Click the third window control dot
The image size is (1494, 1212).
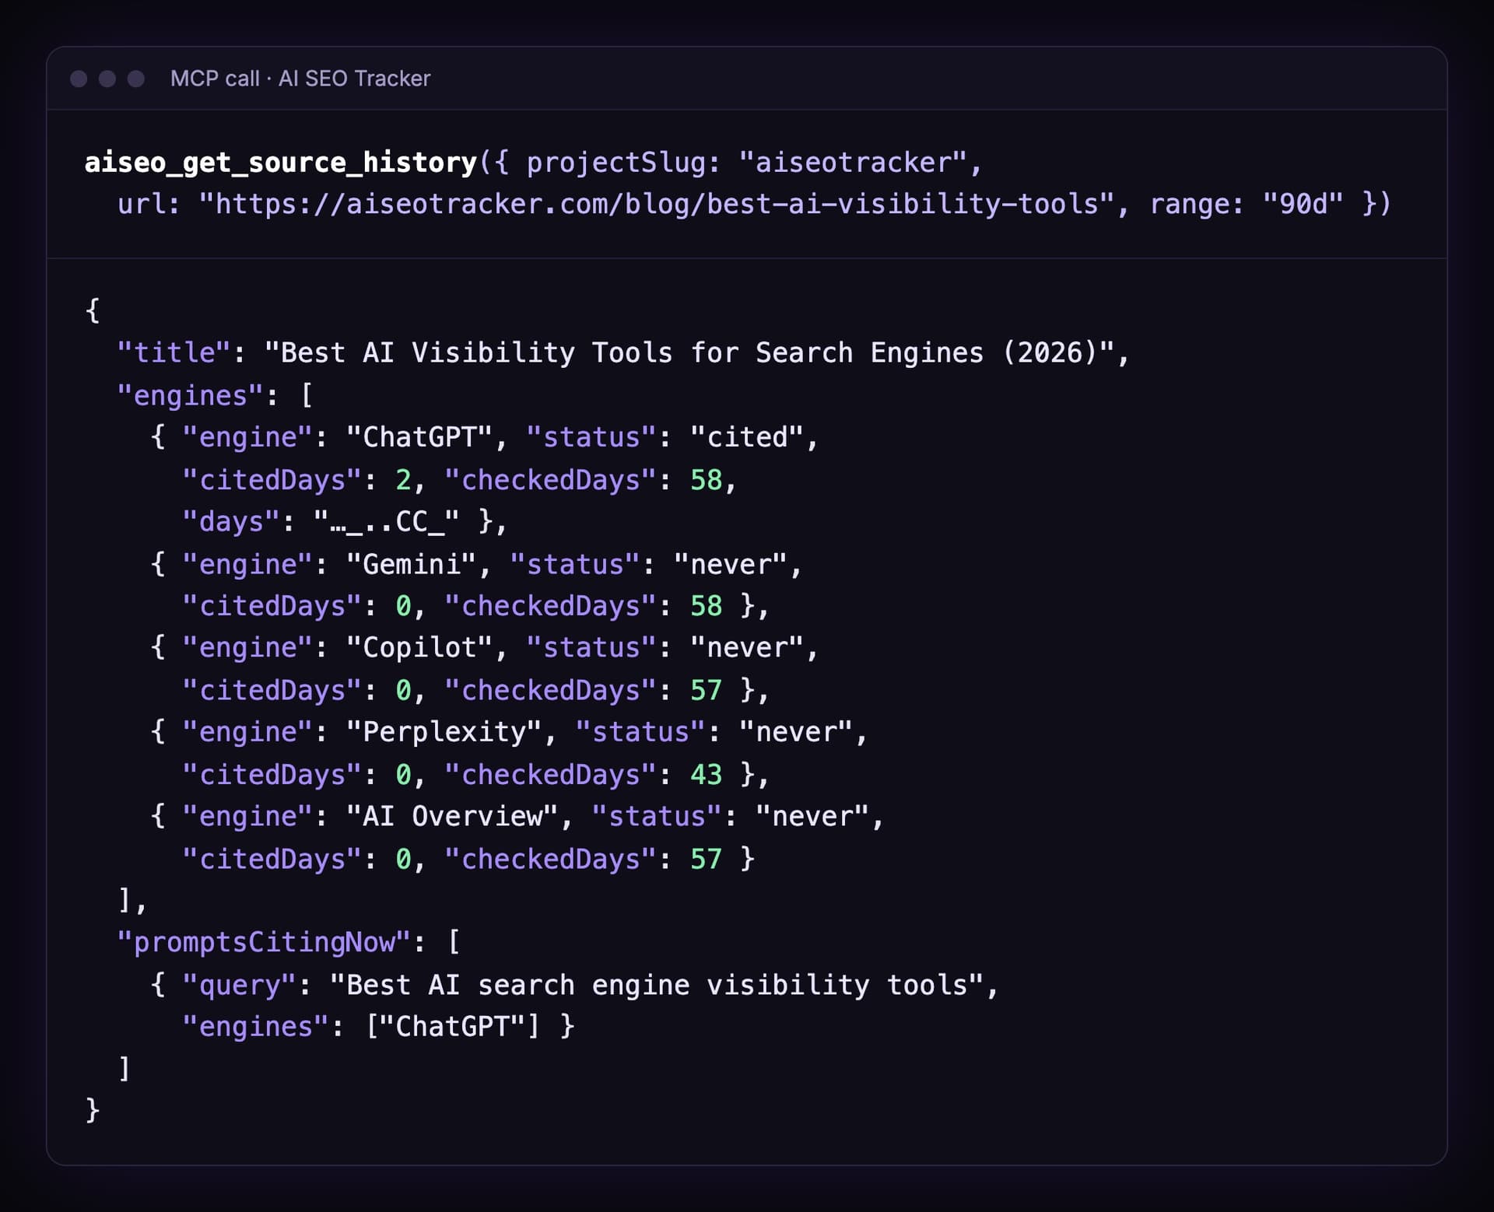[136, 79]
